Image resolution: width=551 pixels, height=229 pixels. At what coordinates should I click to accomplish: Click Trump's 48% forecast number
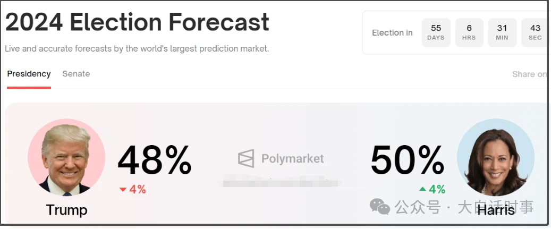[x=154, y=161]
